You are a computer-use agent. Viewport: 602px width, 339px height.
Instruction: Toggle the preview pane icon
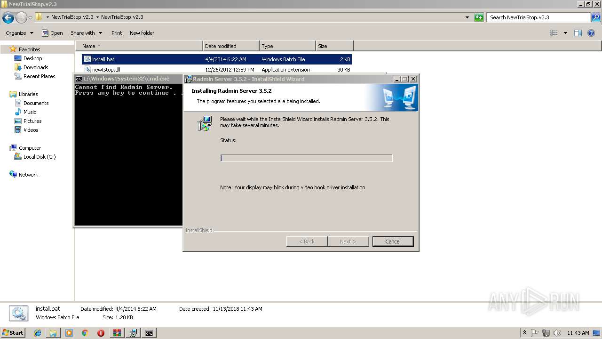(x=578, y=33)
